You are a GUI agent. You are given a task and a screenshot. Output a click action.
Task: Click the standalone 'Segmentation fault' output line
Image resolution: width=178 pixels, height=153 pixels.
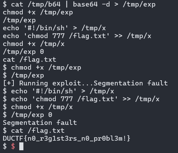tap(40, 122)
